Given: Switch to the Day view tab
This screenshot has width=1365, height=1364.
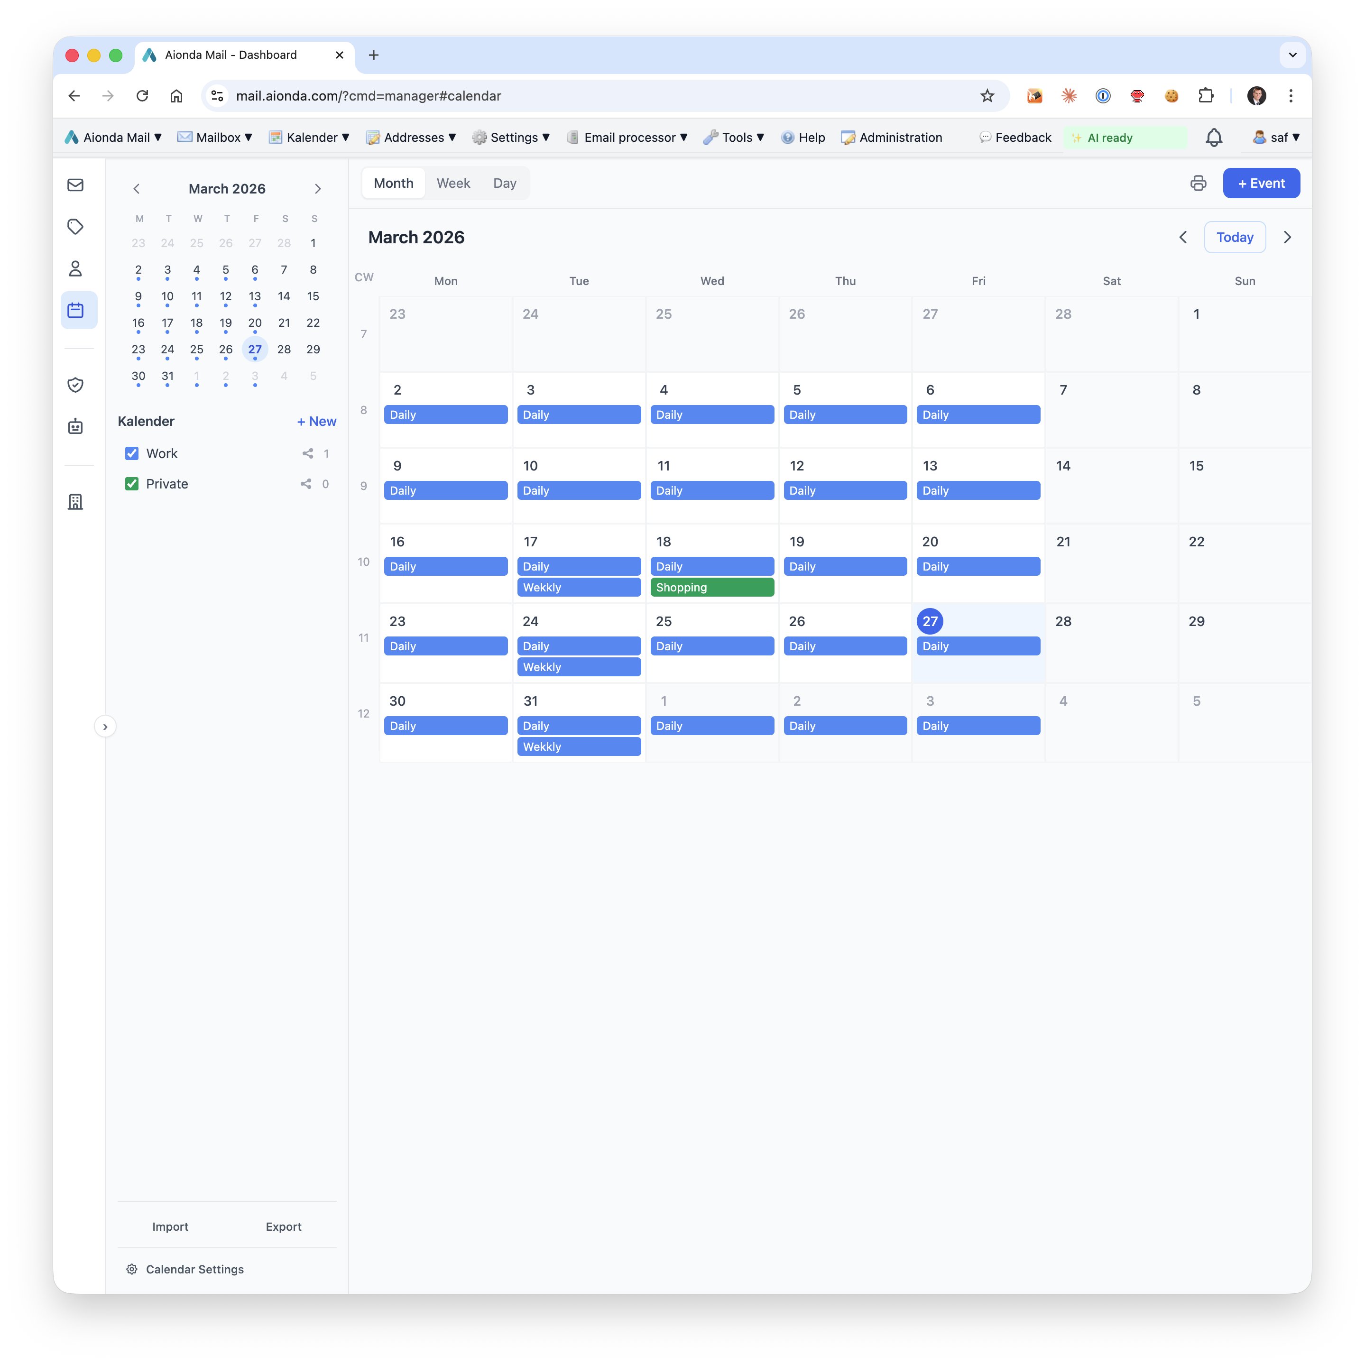Looking at the screenshot, I should click(505, 184).
